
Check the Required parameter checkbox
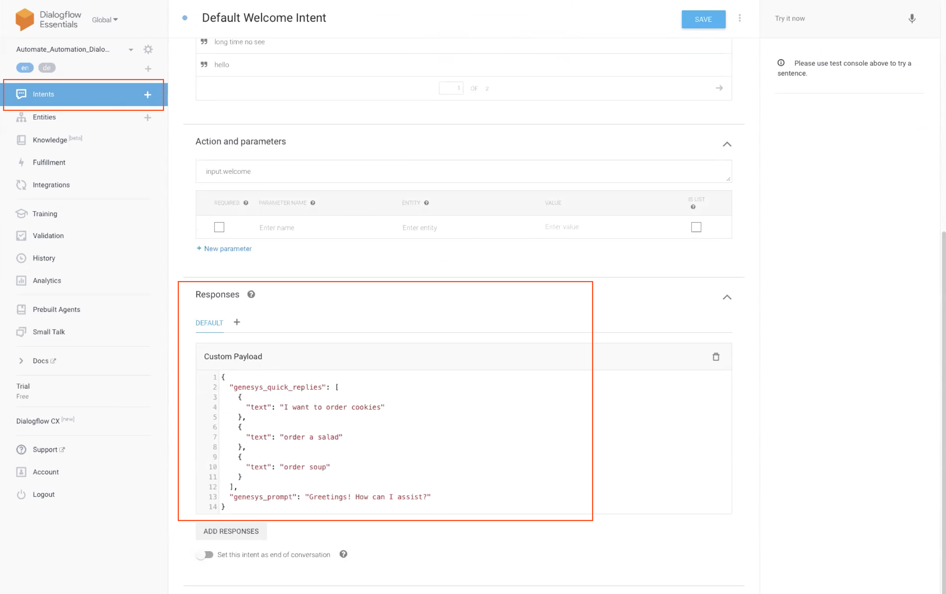click(x=219, y=227)
